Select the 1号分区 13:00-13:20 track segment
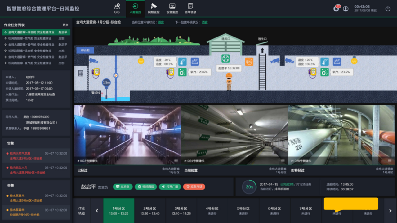The image size is (397, 223). (x=119, y=211)
